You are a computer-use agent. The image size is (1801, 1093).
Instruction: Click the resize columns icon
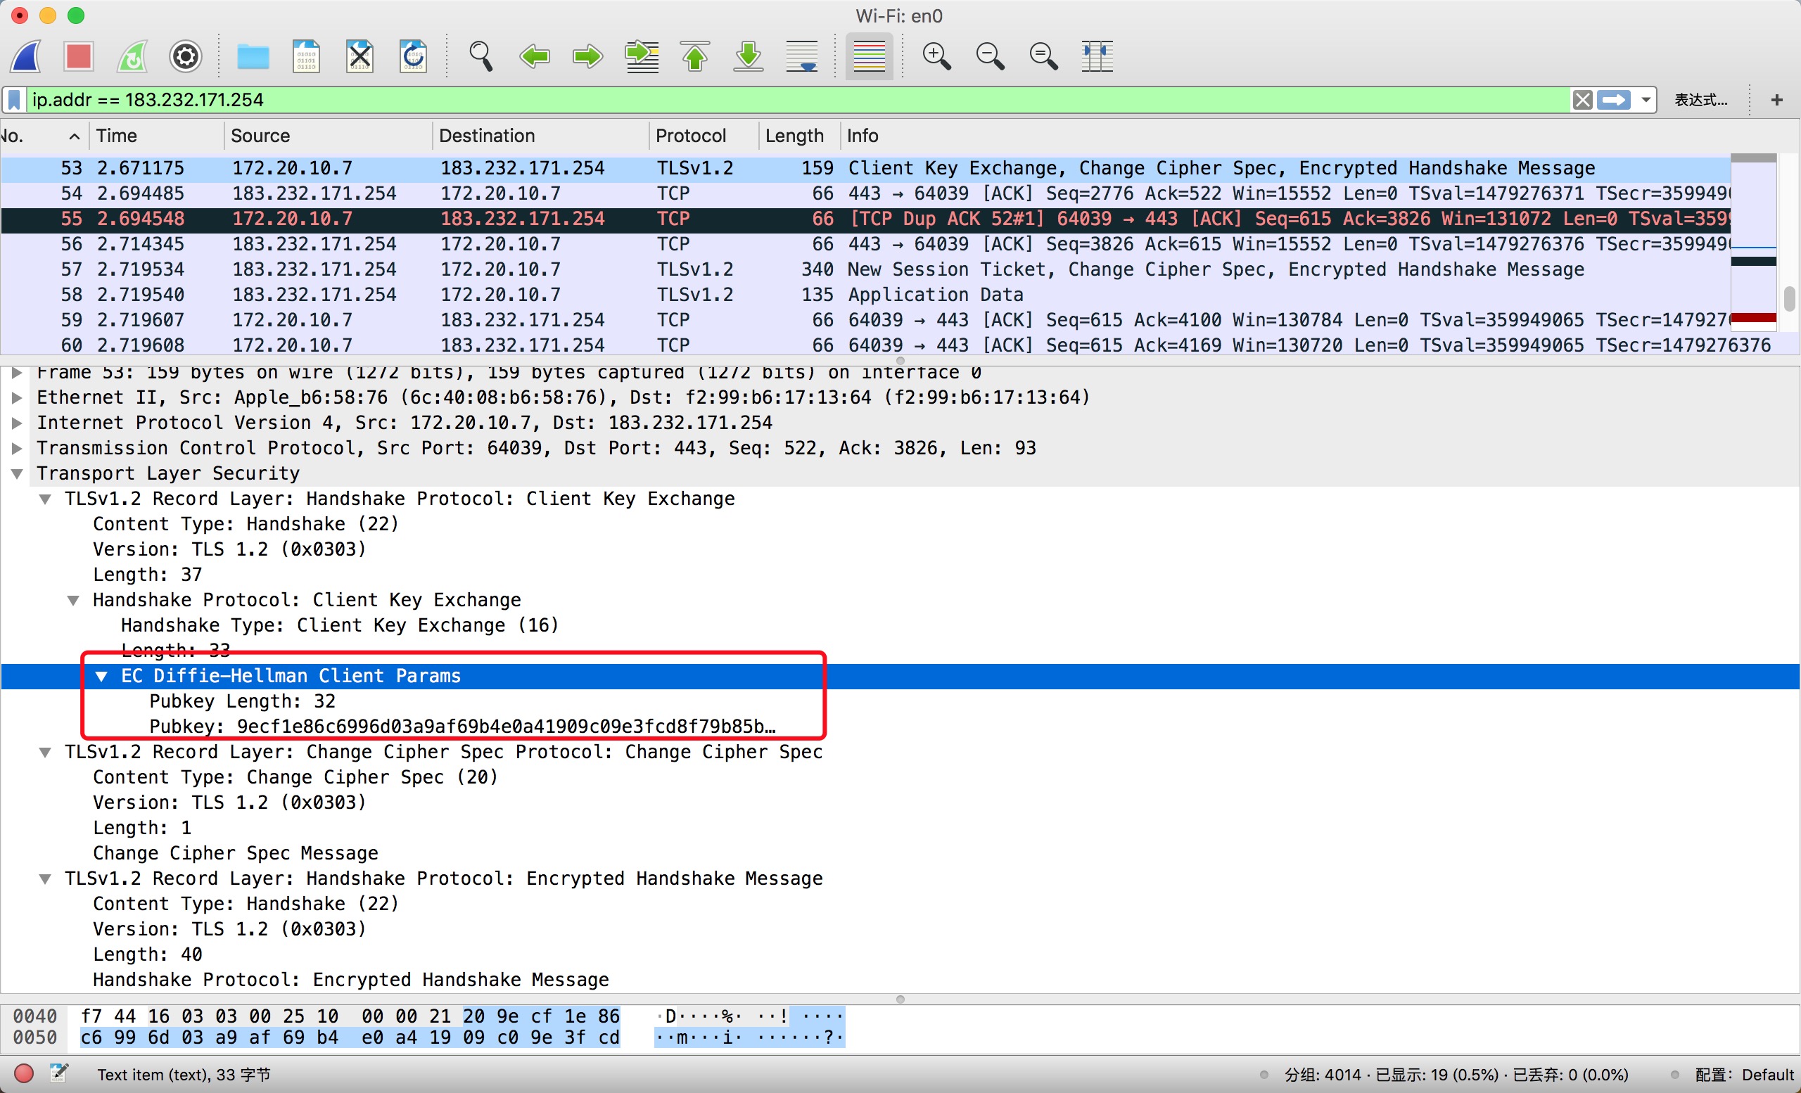1096,56
